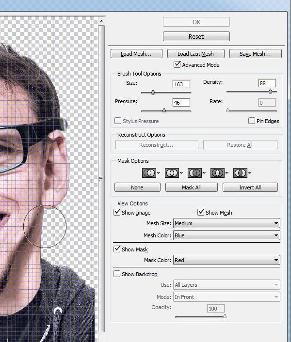Toggle the Show Image checkbox
The image size is (291, 342).
[117, 212]
